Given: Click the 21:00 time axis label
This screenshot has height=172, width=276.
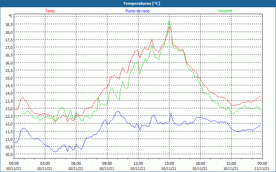Looking at the screenshot, I should [231, 163].
